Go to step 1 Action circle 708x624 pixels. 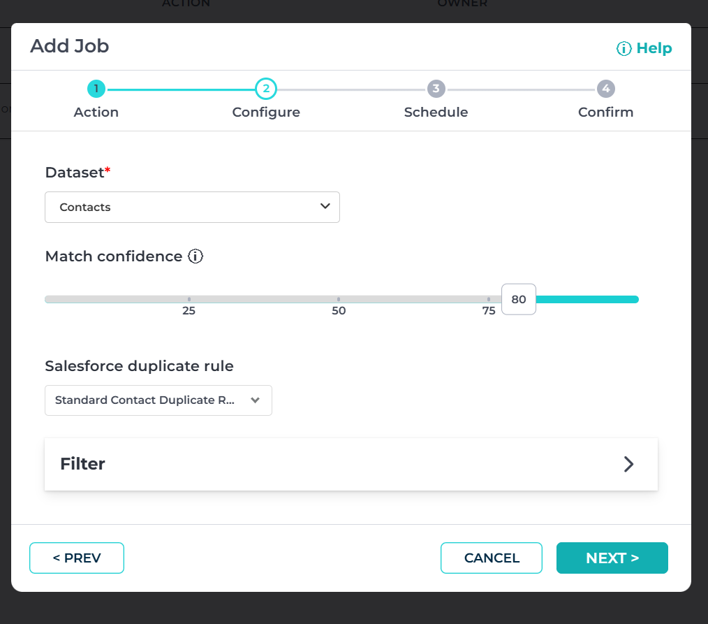[96, 89]
